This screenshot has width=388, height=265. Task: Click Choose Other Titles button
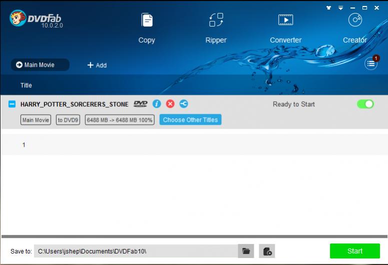coord(190,120)
